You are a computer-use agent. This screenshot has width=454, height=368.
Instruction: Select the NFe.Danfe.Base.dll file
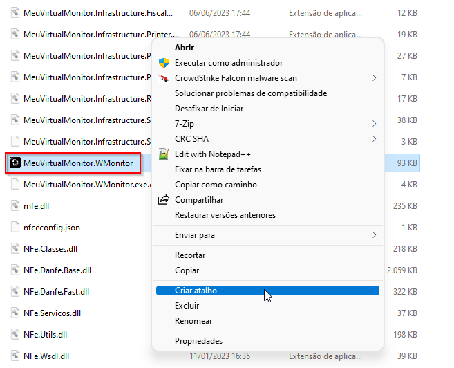coord(57,270)
